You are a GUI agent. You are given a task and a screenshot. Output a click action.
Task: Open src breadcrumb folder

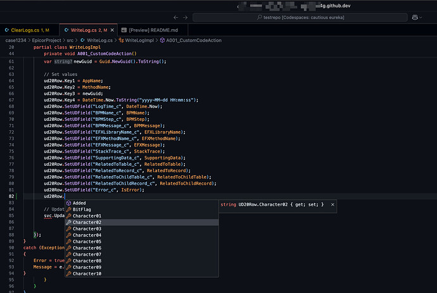click(70, 41)
